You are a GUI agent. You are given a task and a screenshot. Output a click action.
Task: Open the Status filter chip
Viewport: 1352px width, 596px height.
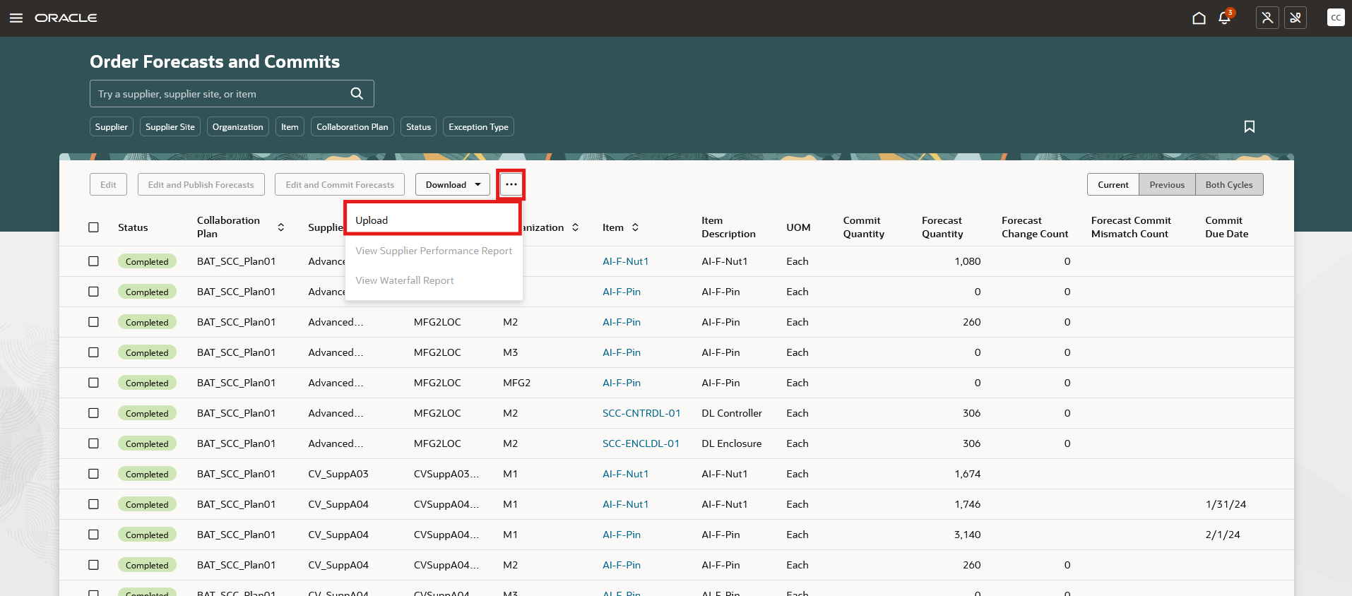418,127
